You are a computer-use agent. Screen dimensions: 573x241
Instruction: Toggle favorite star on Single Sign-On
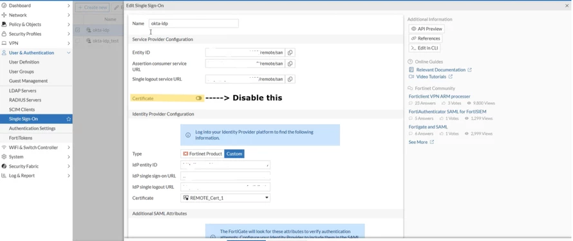[x=68, y=119]
